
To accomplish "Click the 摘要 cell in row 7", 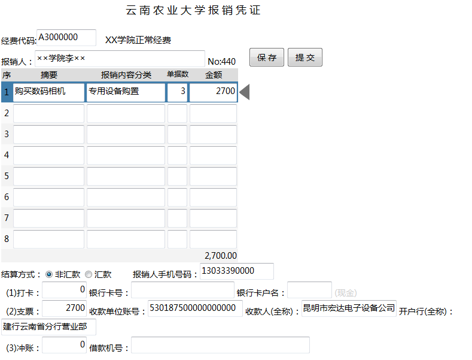I will coord(48,218).
